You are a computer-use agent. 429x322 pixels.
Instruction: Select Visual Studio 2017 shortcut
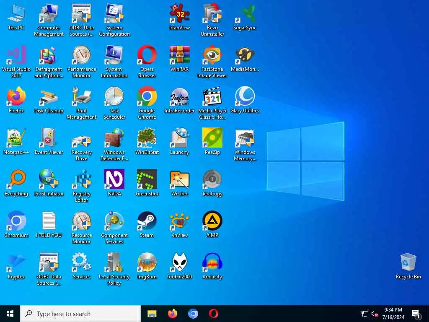click(x=16, y=61)
